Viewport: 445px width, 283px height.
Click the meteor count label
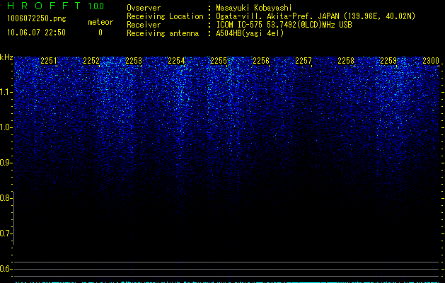(x=100, y=22)
